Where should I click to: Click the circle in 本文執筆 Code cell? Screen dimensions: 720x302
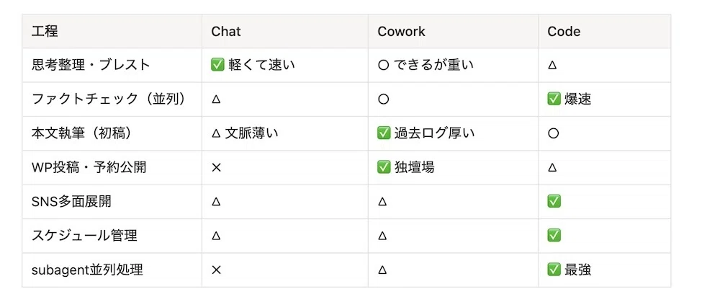coord(553,134)
